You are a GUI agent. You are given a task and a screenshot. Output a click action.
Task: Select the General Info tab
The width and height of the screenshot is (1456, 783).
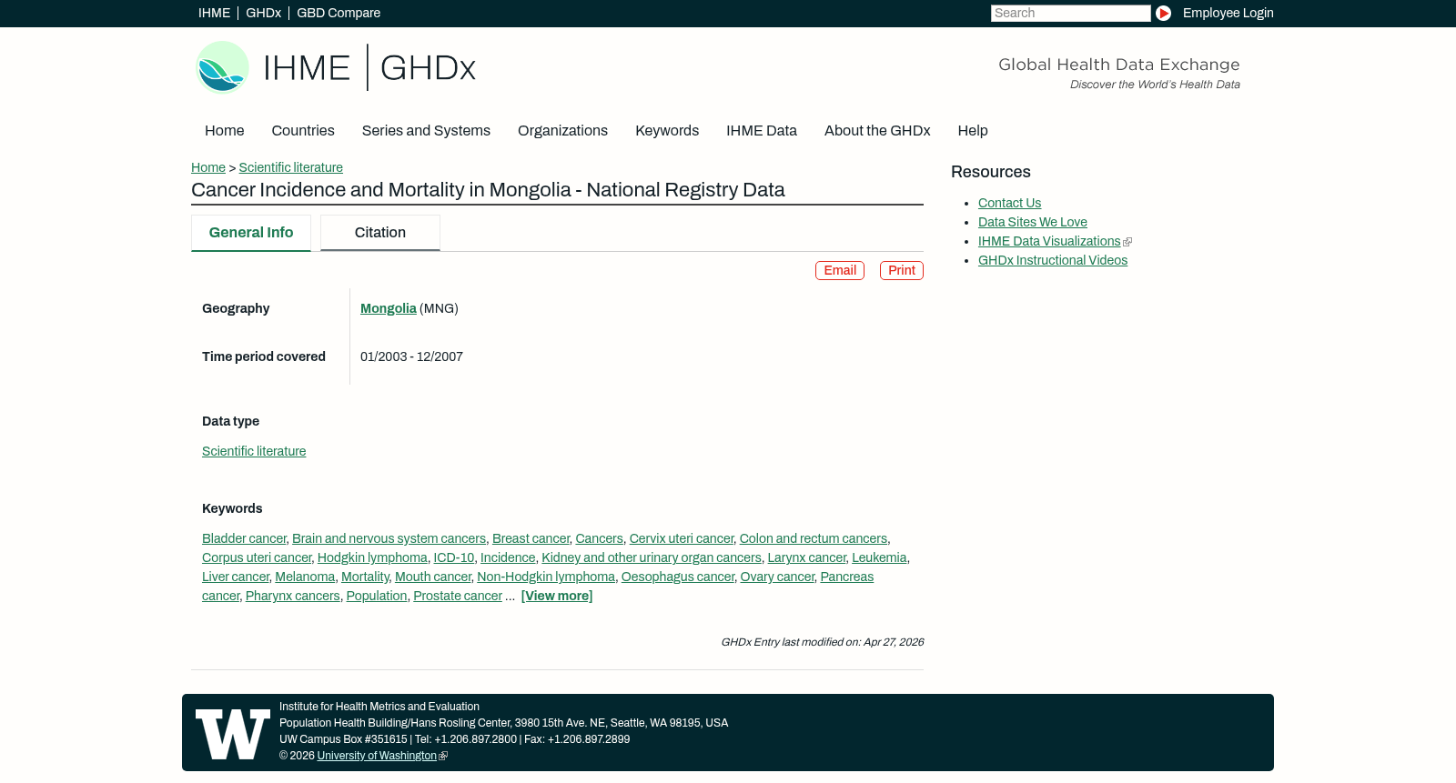point(251,233)
